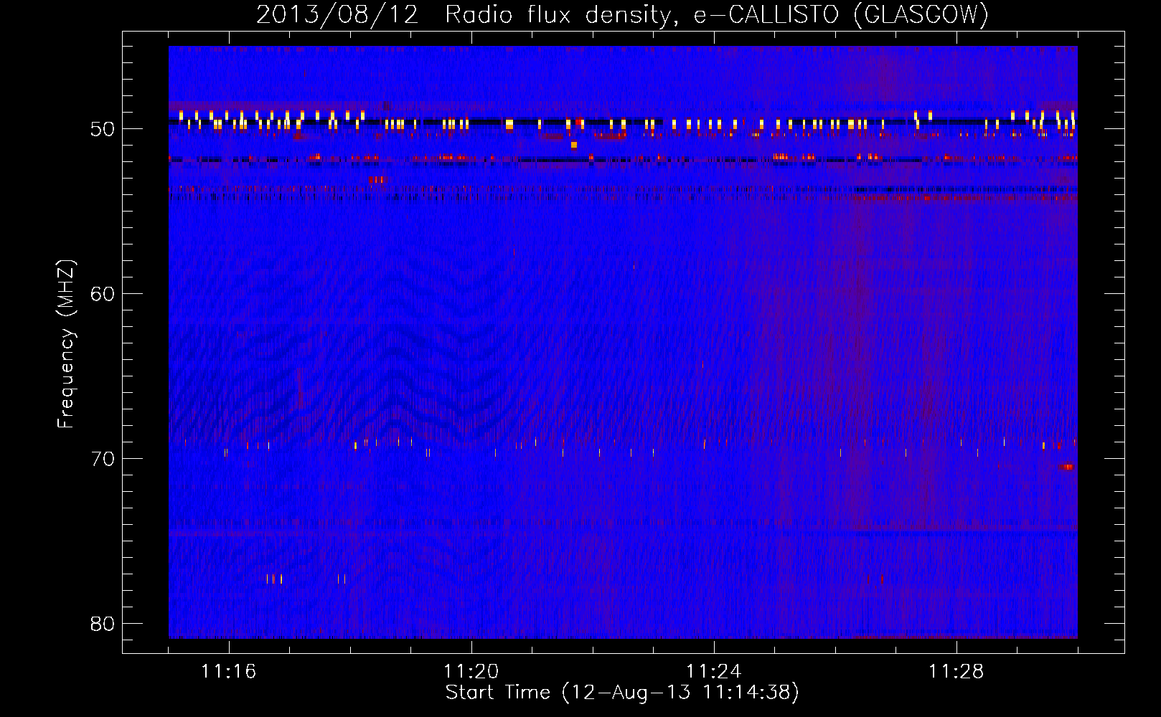Click the 11:16 time tick label

(x=229, y=672)
